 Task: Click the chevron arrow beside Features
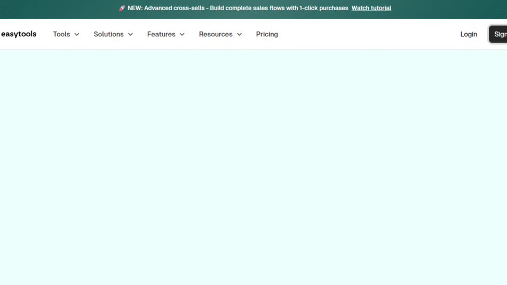182,34
